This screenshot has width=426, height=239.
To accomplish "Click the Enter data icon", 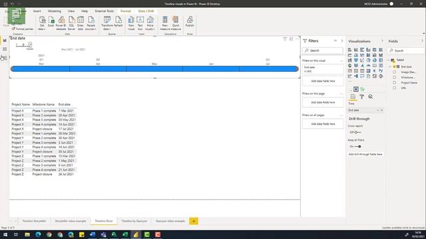I will click(x=81, y=23).
